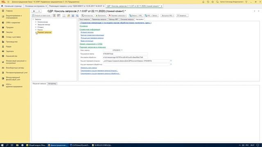This screenshot has height=147, width=262.
Task: Open Захват соединения с СУБД link
Action: [91, 44]
